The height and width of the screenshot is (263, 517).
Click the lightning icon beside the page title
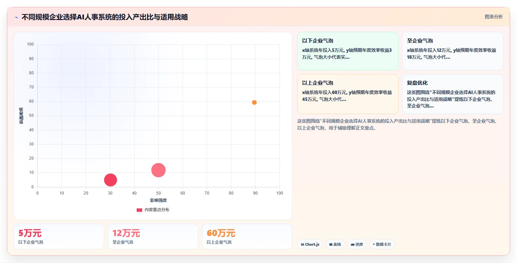pos(17,17)
